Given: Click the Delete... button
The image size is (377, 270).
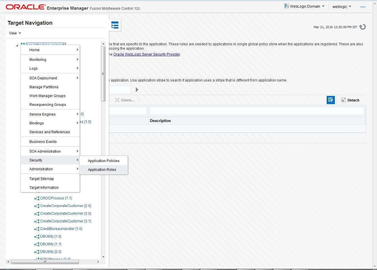Looking at the screenshot, I should 125,100.
